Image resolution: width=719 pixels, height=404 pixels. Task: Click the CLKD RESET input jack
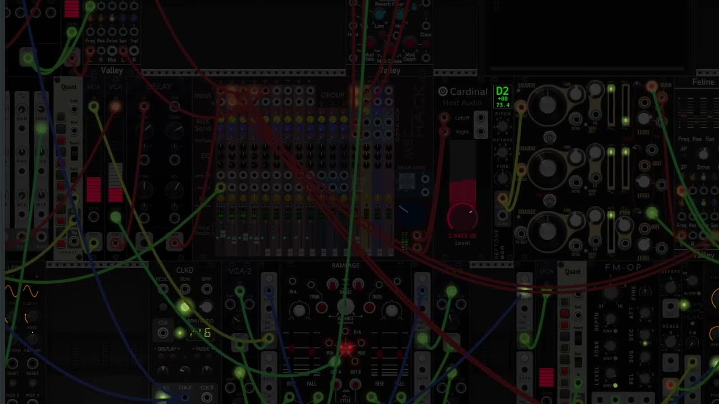pos(163,290)
